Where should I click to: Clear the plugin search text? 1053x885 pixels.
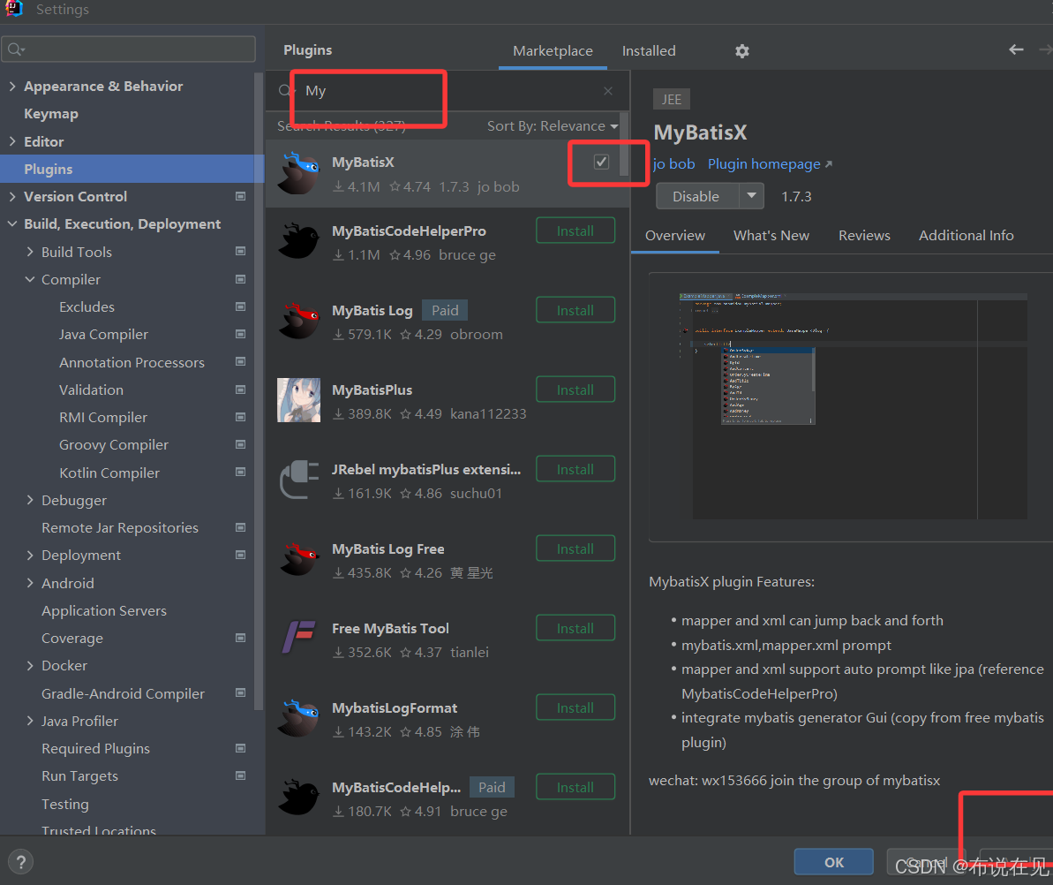(608, 91)
